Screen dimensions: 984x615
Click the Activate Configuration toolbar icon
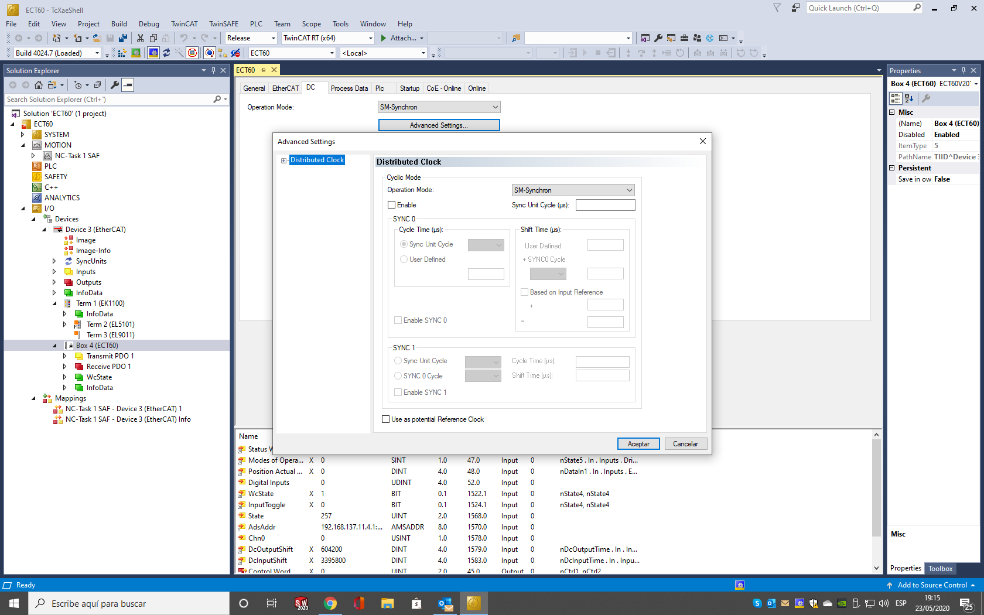(122, 53)
